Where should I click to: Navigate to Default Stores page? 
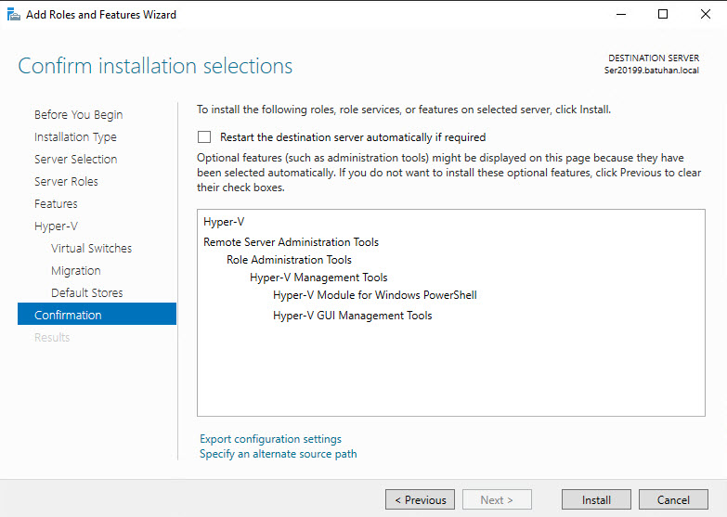86,293
